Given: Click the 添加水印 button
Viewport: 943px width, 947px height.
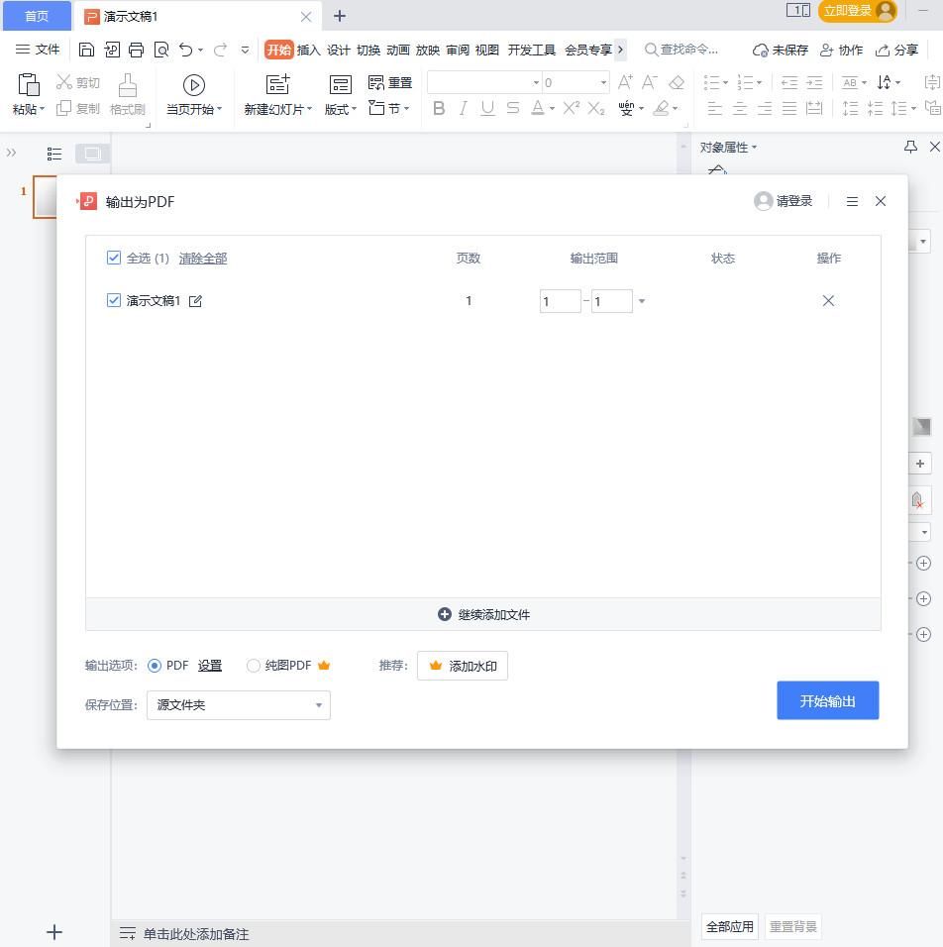Looking at the screenshot, I should [x=463, y=666].
